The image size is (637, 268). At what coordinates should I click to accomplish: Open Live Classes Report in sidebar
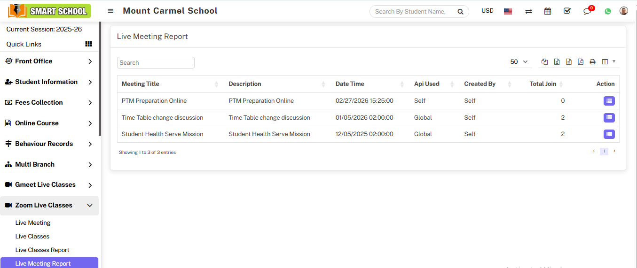(x=42, y=250)
